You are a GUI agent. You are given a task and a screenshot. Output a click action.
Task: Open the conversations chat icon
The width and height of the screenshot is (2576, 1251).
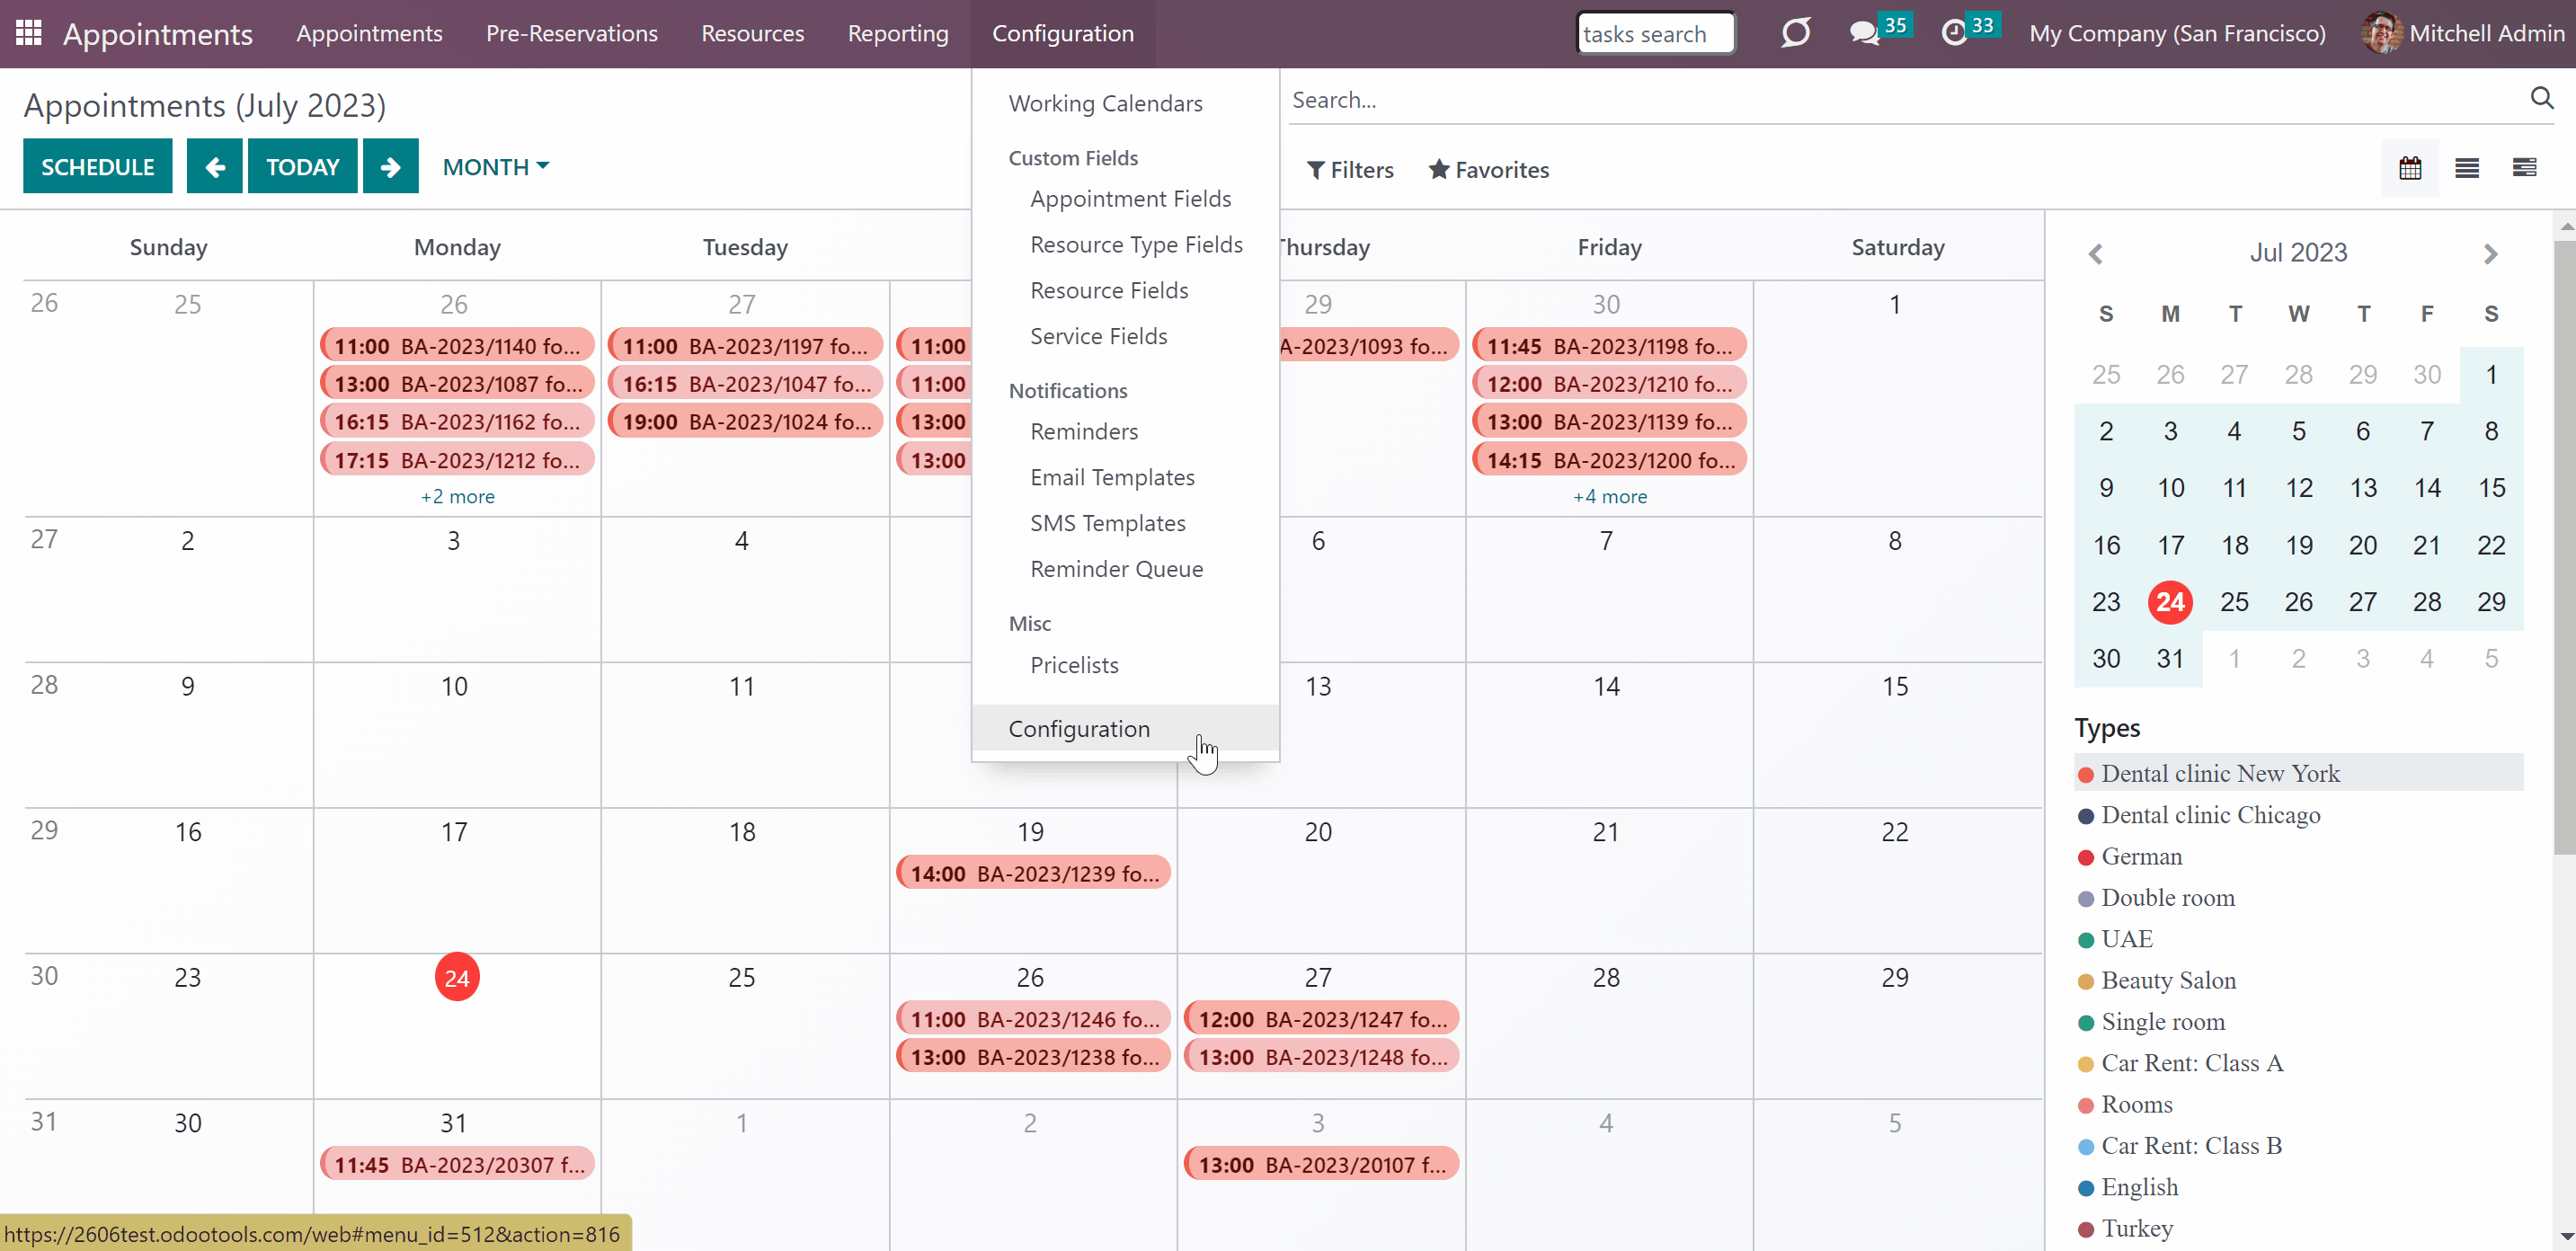[x=1864, y=33]
